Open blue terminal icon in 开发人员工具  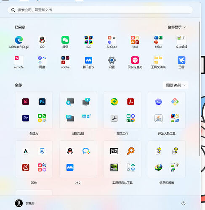click(158, 102)
